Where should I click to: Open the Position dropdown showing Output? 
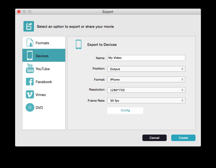(x=146, y=69)
